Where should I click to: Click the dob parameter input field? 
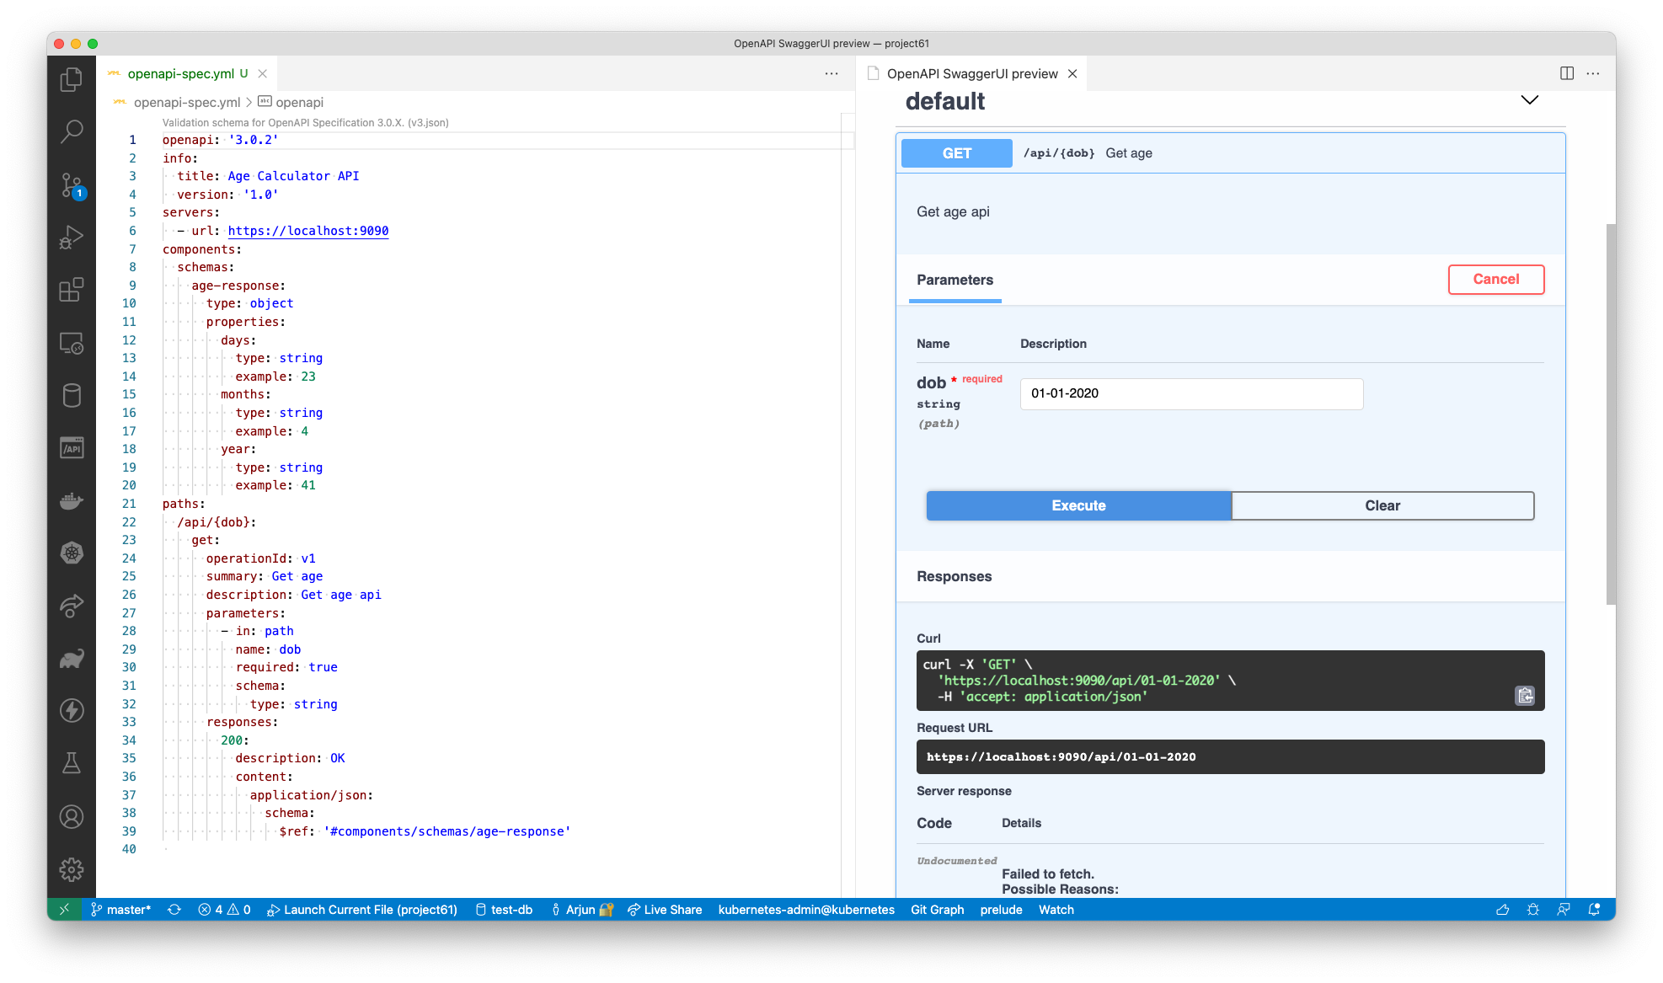[x=1190, y=393]
